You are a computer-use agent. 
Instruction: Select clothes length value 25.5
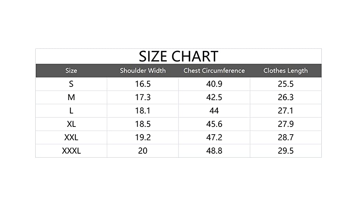click(x=286, y=84)
